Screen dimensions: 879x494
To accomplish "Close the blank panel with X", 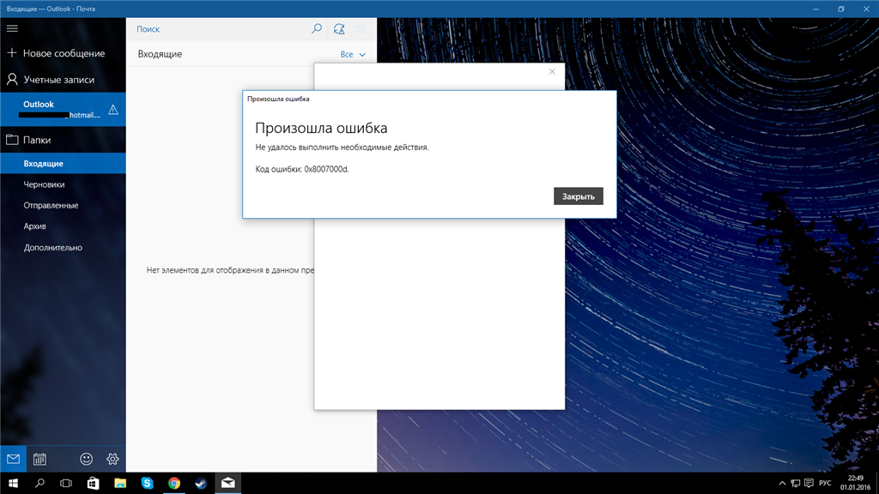I will [x=552, y=72].
